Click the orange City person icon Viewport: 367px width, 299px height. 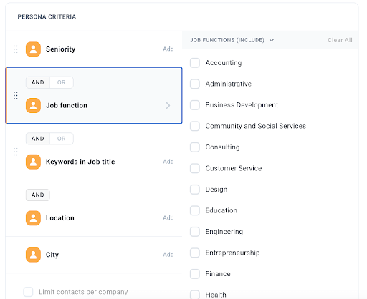[33, 255]
